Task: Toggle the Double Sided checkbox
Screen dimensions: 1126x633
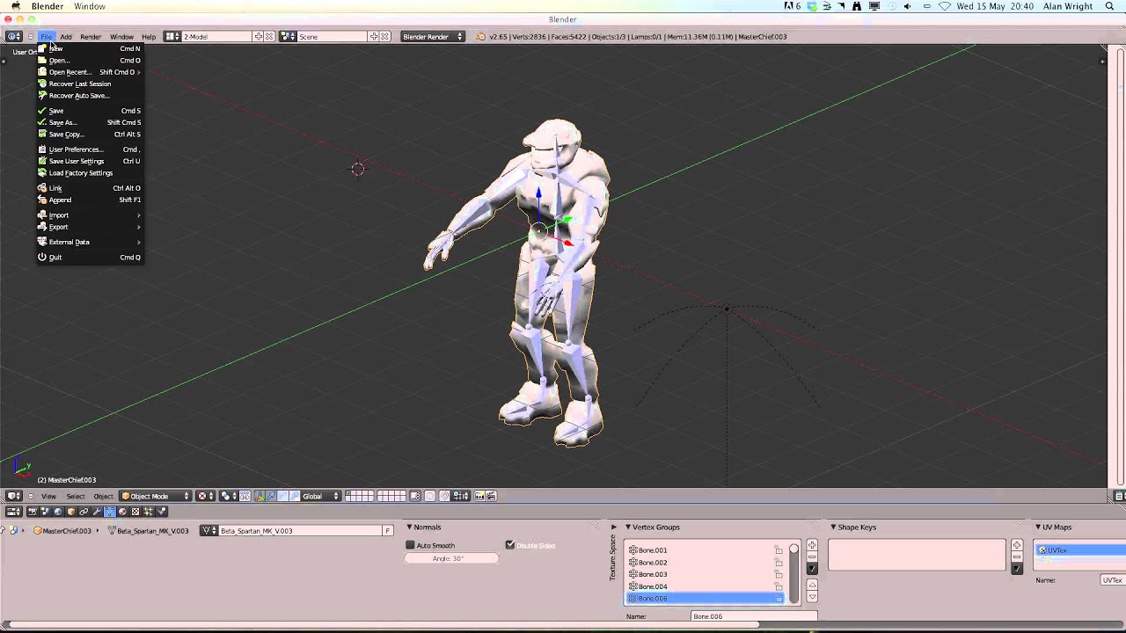Action: [510, 545]
